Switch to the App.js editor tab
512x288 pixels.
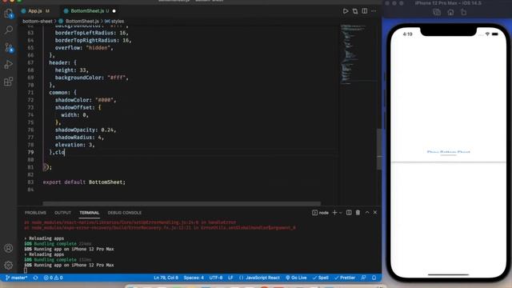point(35,11)
